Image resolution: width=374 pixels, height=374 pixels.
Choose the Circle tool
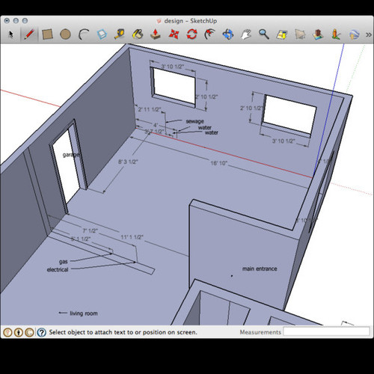[65, 34]
